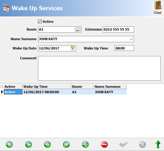The image size is (164, 151).
Task: Open calendar picker for Wake Up Date
Action: tap(72, 48)
